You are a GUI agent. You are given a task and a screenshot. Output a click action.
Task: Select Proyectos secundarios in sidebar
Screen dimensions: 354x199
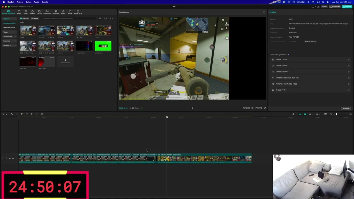pyautogui.click(x=9, y=28)
